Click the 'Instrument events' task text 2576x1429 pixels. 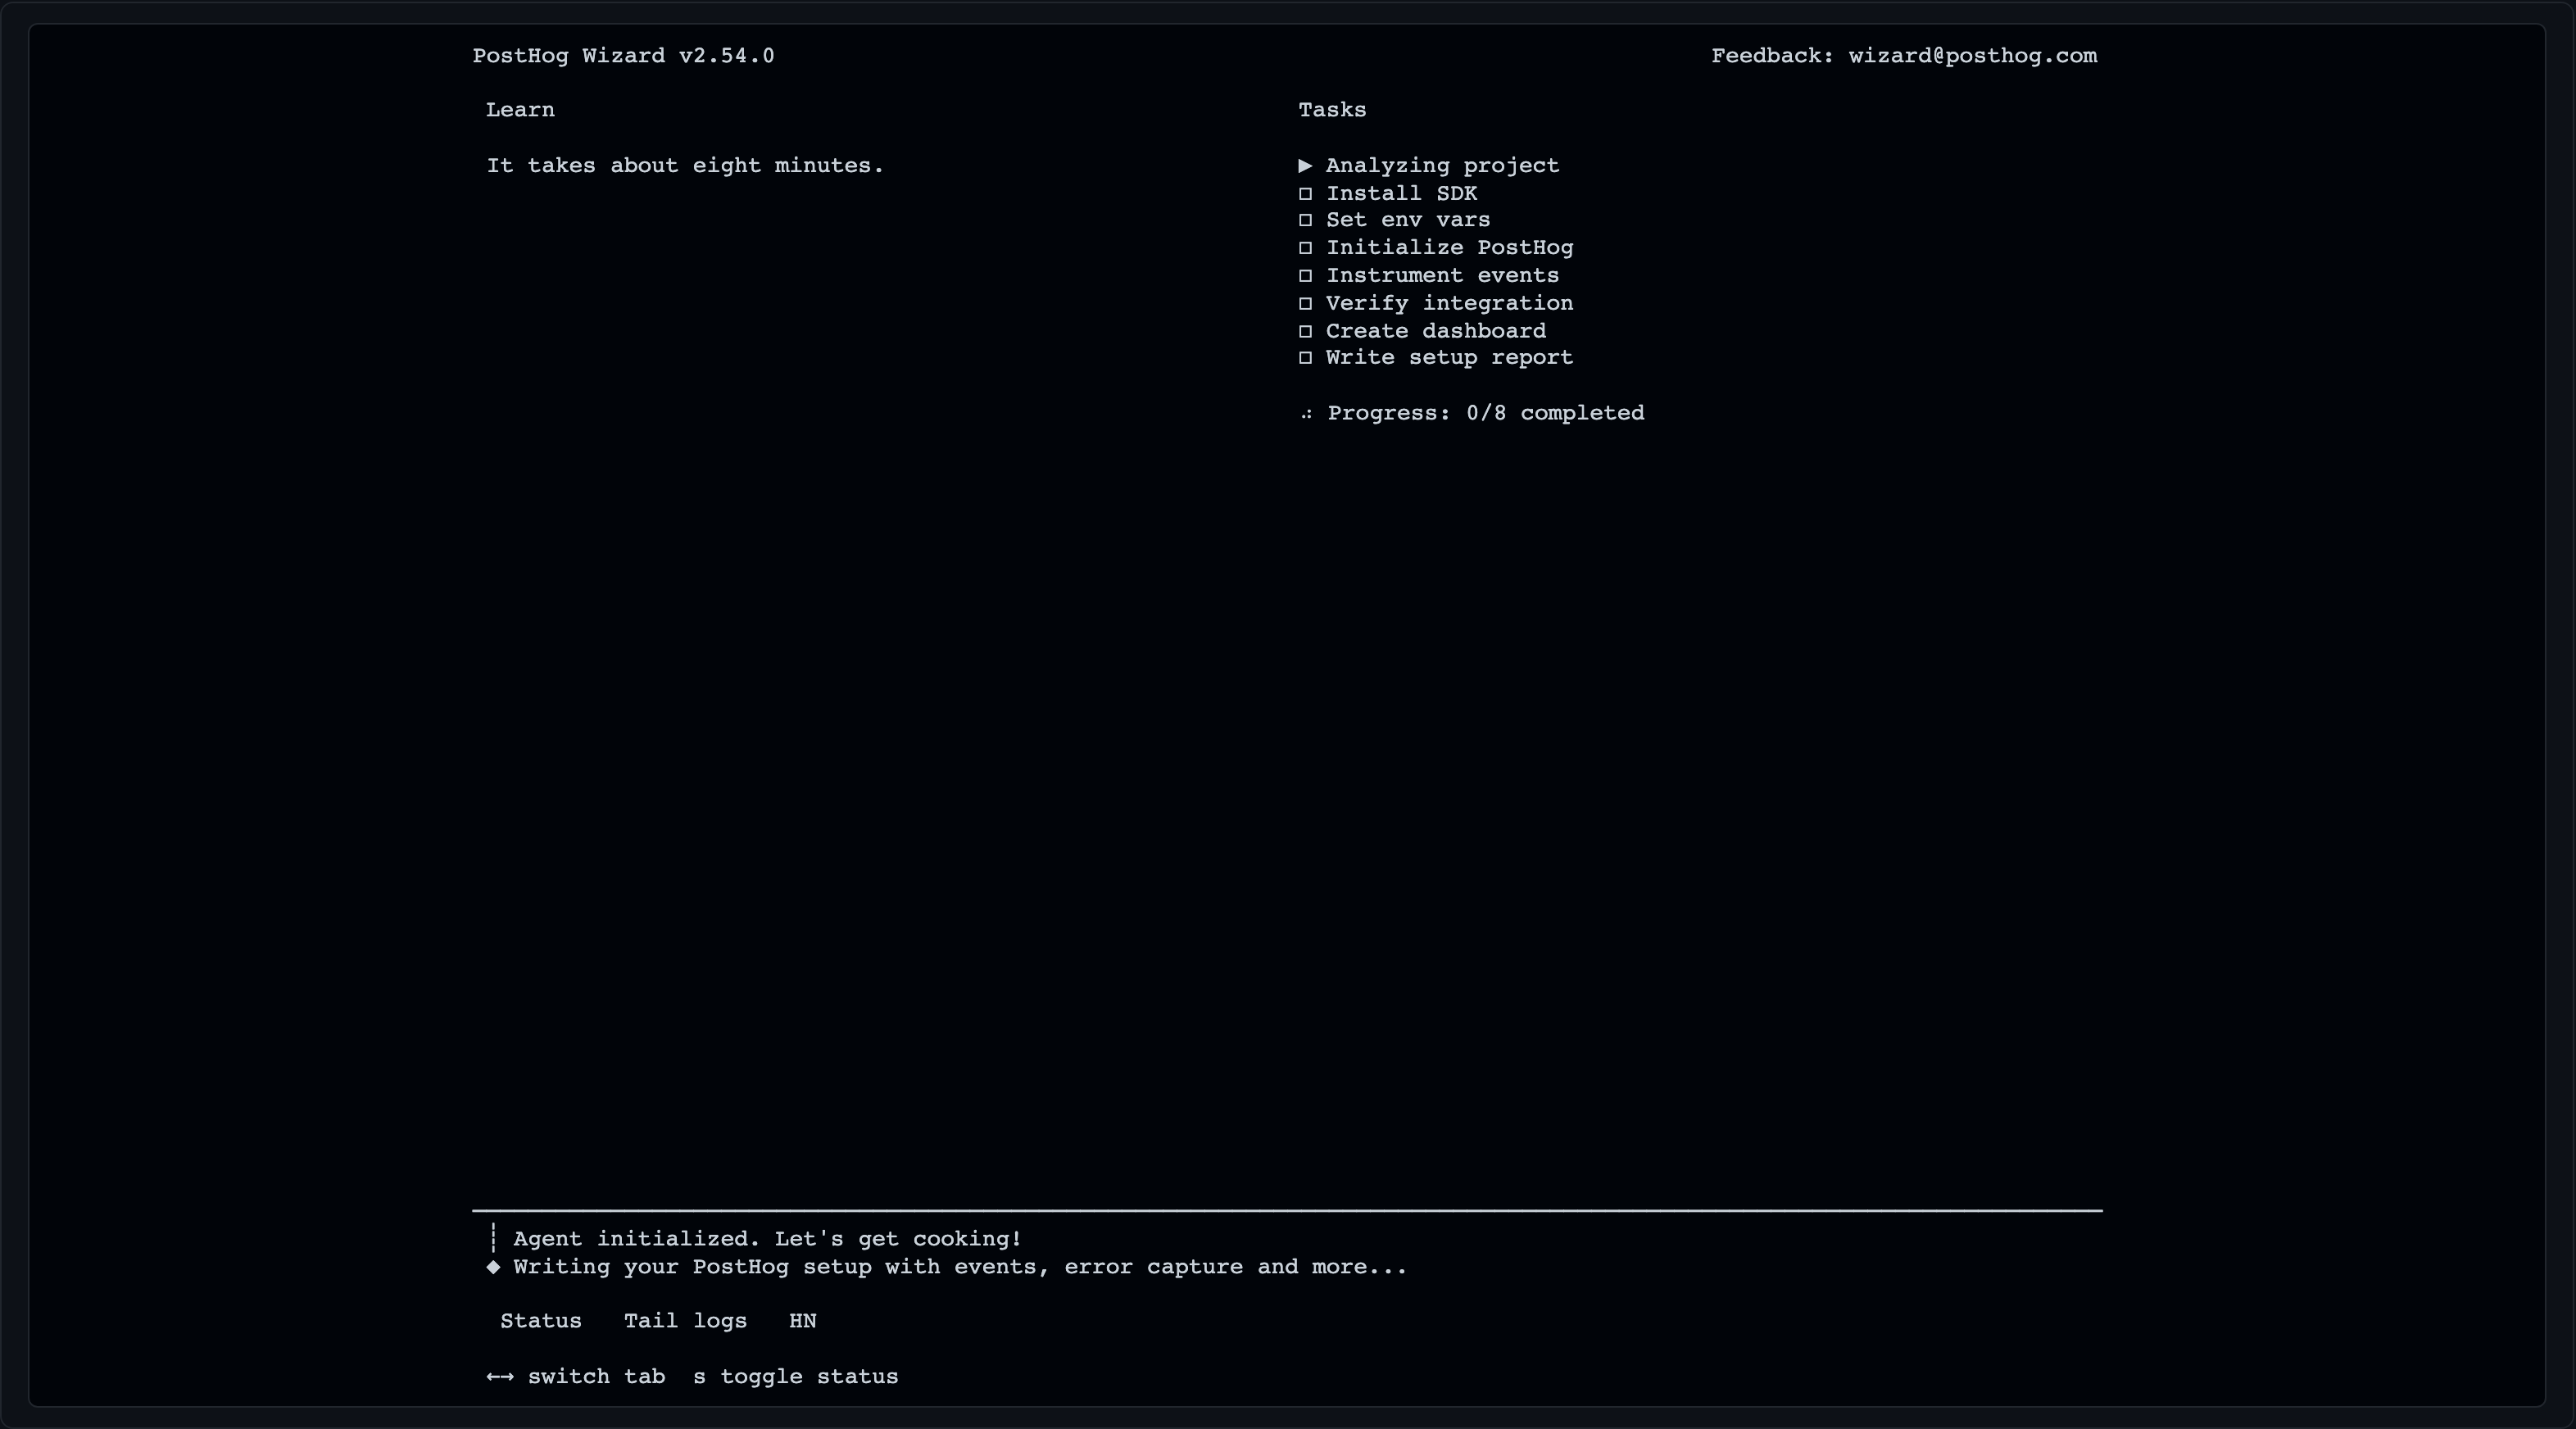click(x=1442, y=276)
